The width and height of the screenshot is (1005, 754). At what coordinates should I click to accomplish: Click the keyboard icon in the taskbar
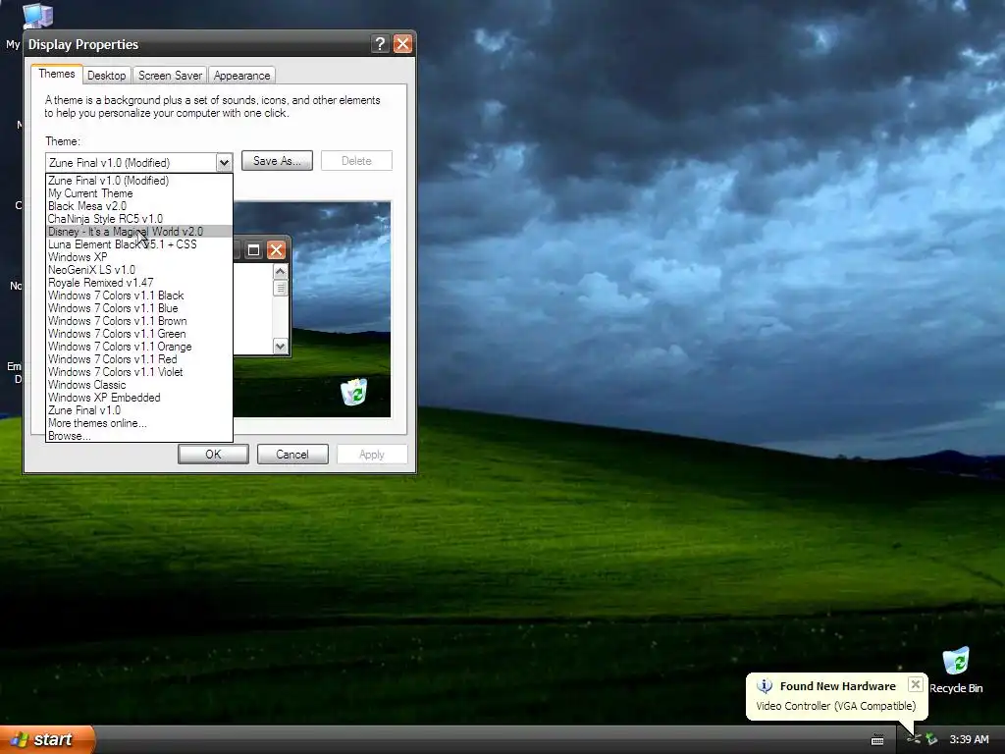click(877, 740)
